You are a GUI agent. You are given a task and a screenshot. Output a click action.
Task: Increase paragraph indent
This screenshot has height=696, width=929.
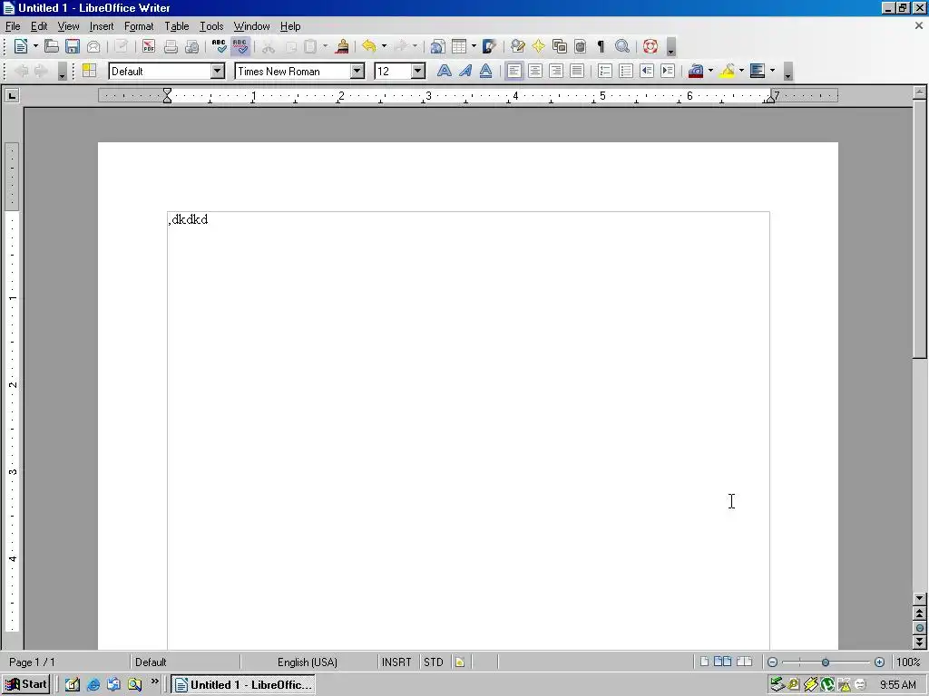(668, 71)
